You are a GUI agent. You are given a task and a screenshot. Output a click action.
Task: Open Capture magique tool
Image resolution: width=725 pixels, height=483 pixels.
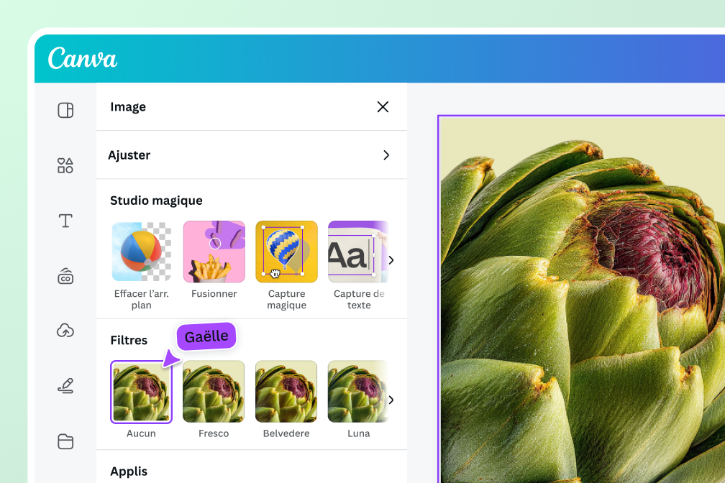[287, 252]
